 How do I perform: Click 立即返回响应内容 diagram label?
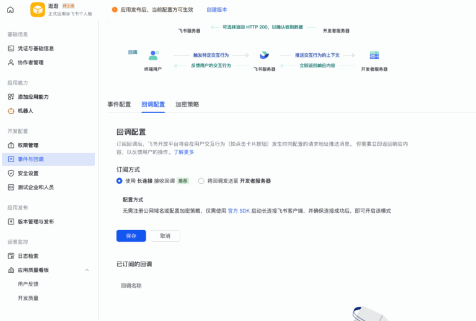[317, 66]
